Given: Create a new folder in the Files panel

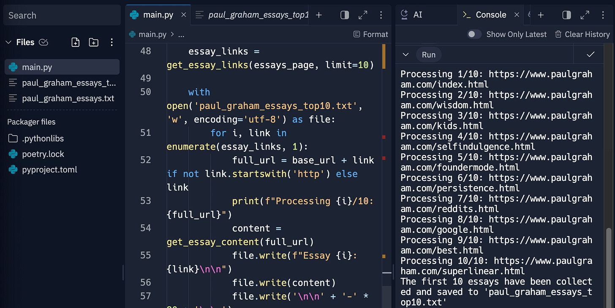Looking at the screenshot, I should (93, 42).
